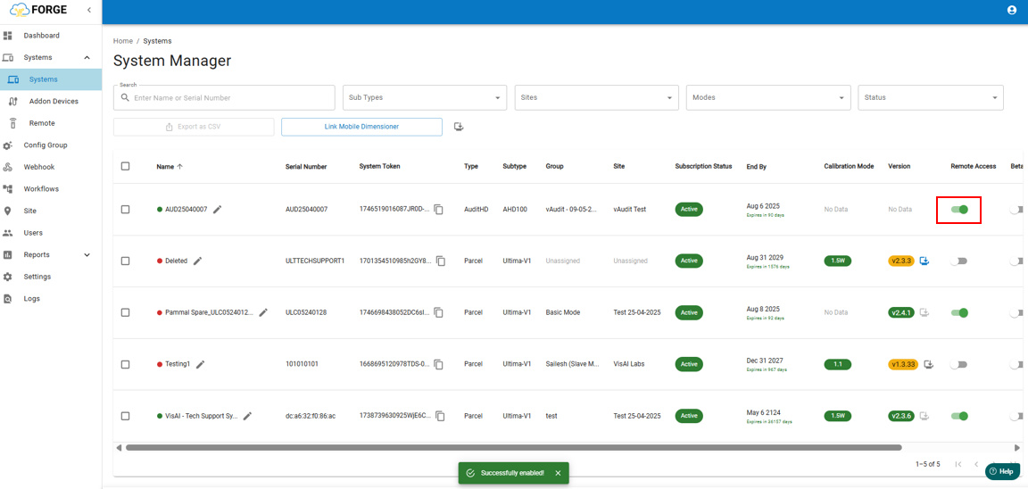Click the Home breadcrumb link
This screenshot has width=1028, height=489.
coord(122,41)
